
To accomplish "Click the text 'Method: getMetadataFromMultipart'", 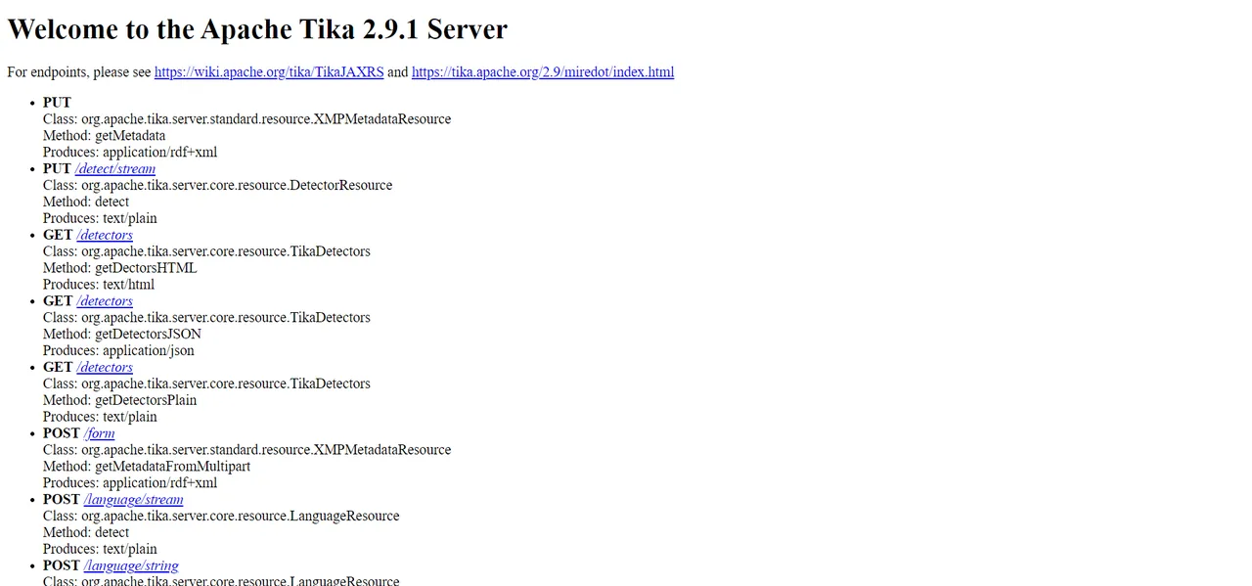I will click(147, 467).
